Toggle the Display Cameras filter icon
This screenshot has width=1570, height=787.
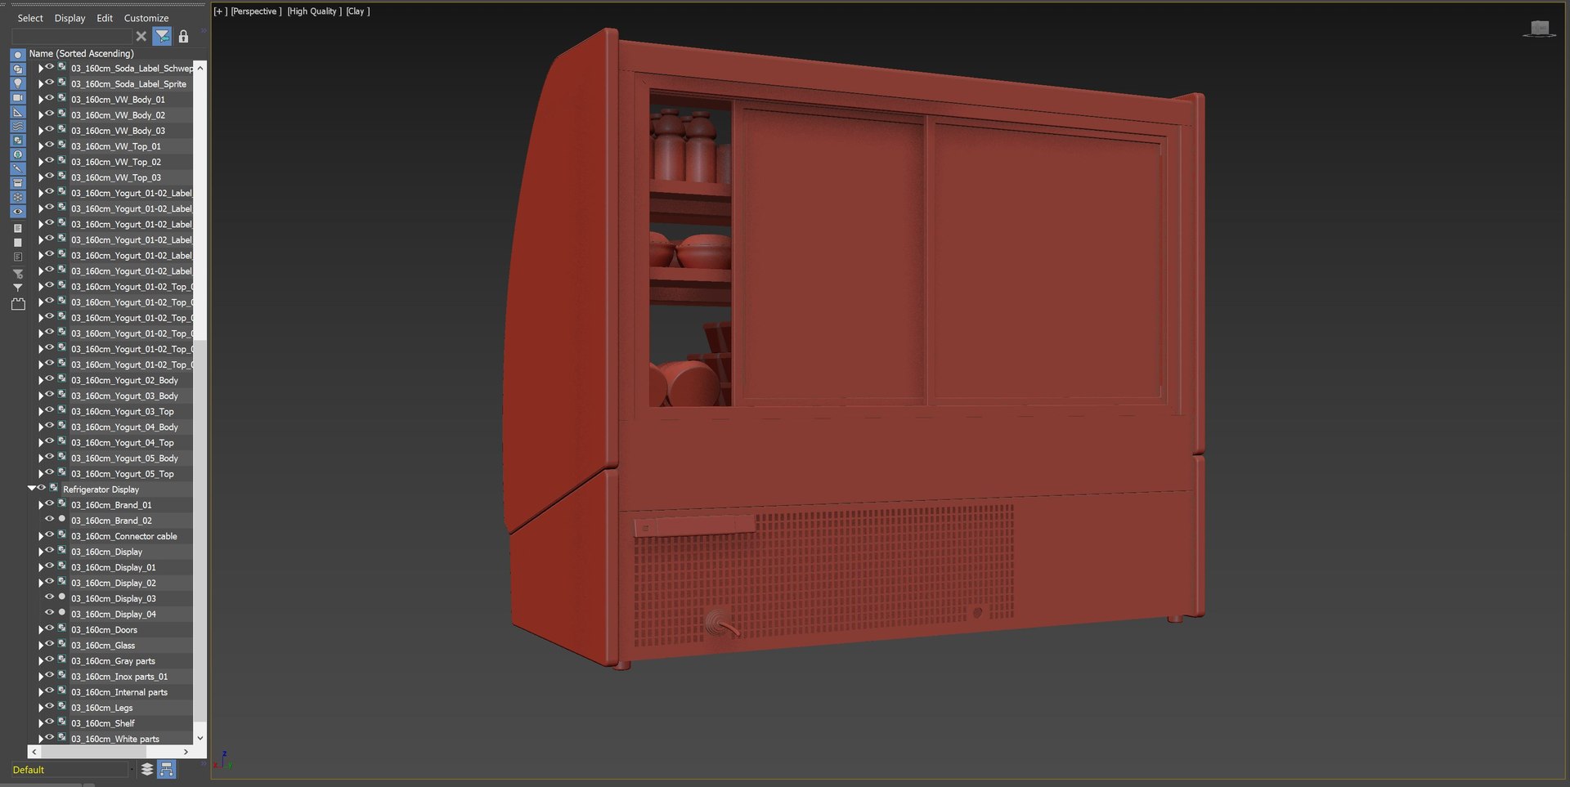pyautogui.click(x=17, y=97)
